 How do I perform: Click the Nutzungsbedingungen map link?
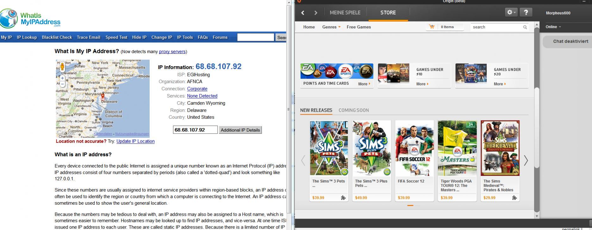tap(132, 134)
